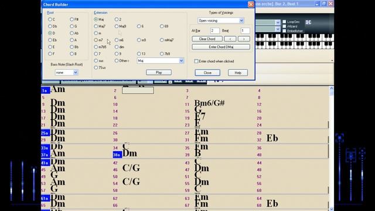Click the previous beat < button

coord(230,39)
